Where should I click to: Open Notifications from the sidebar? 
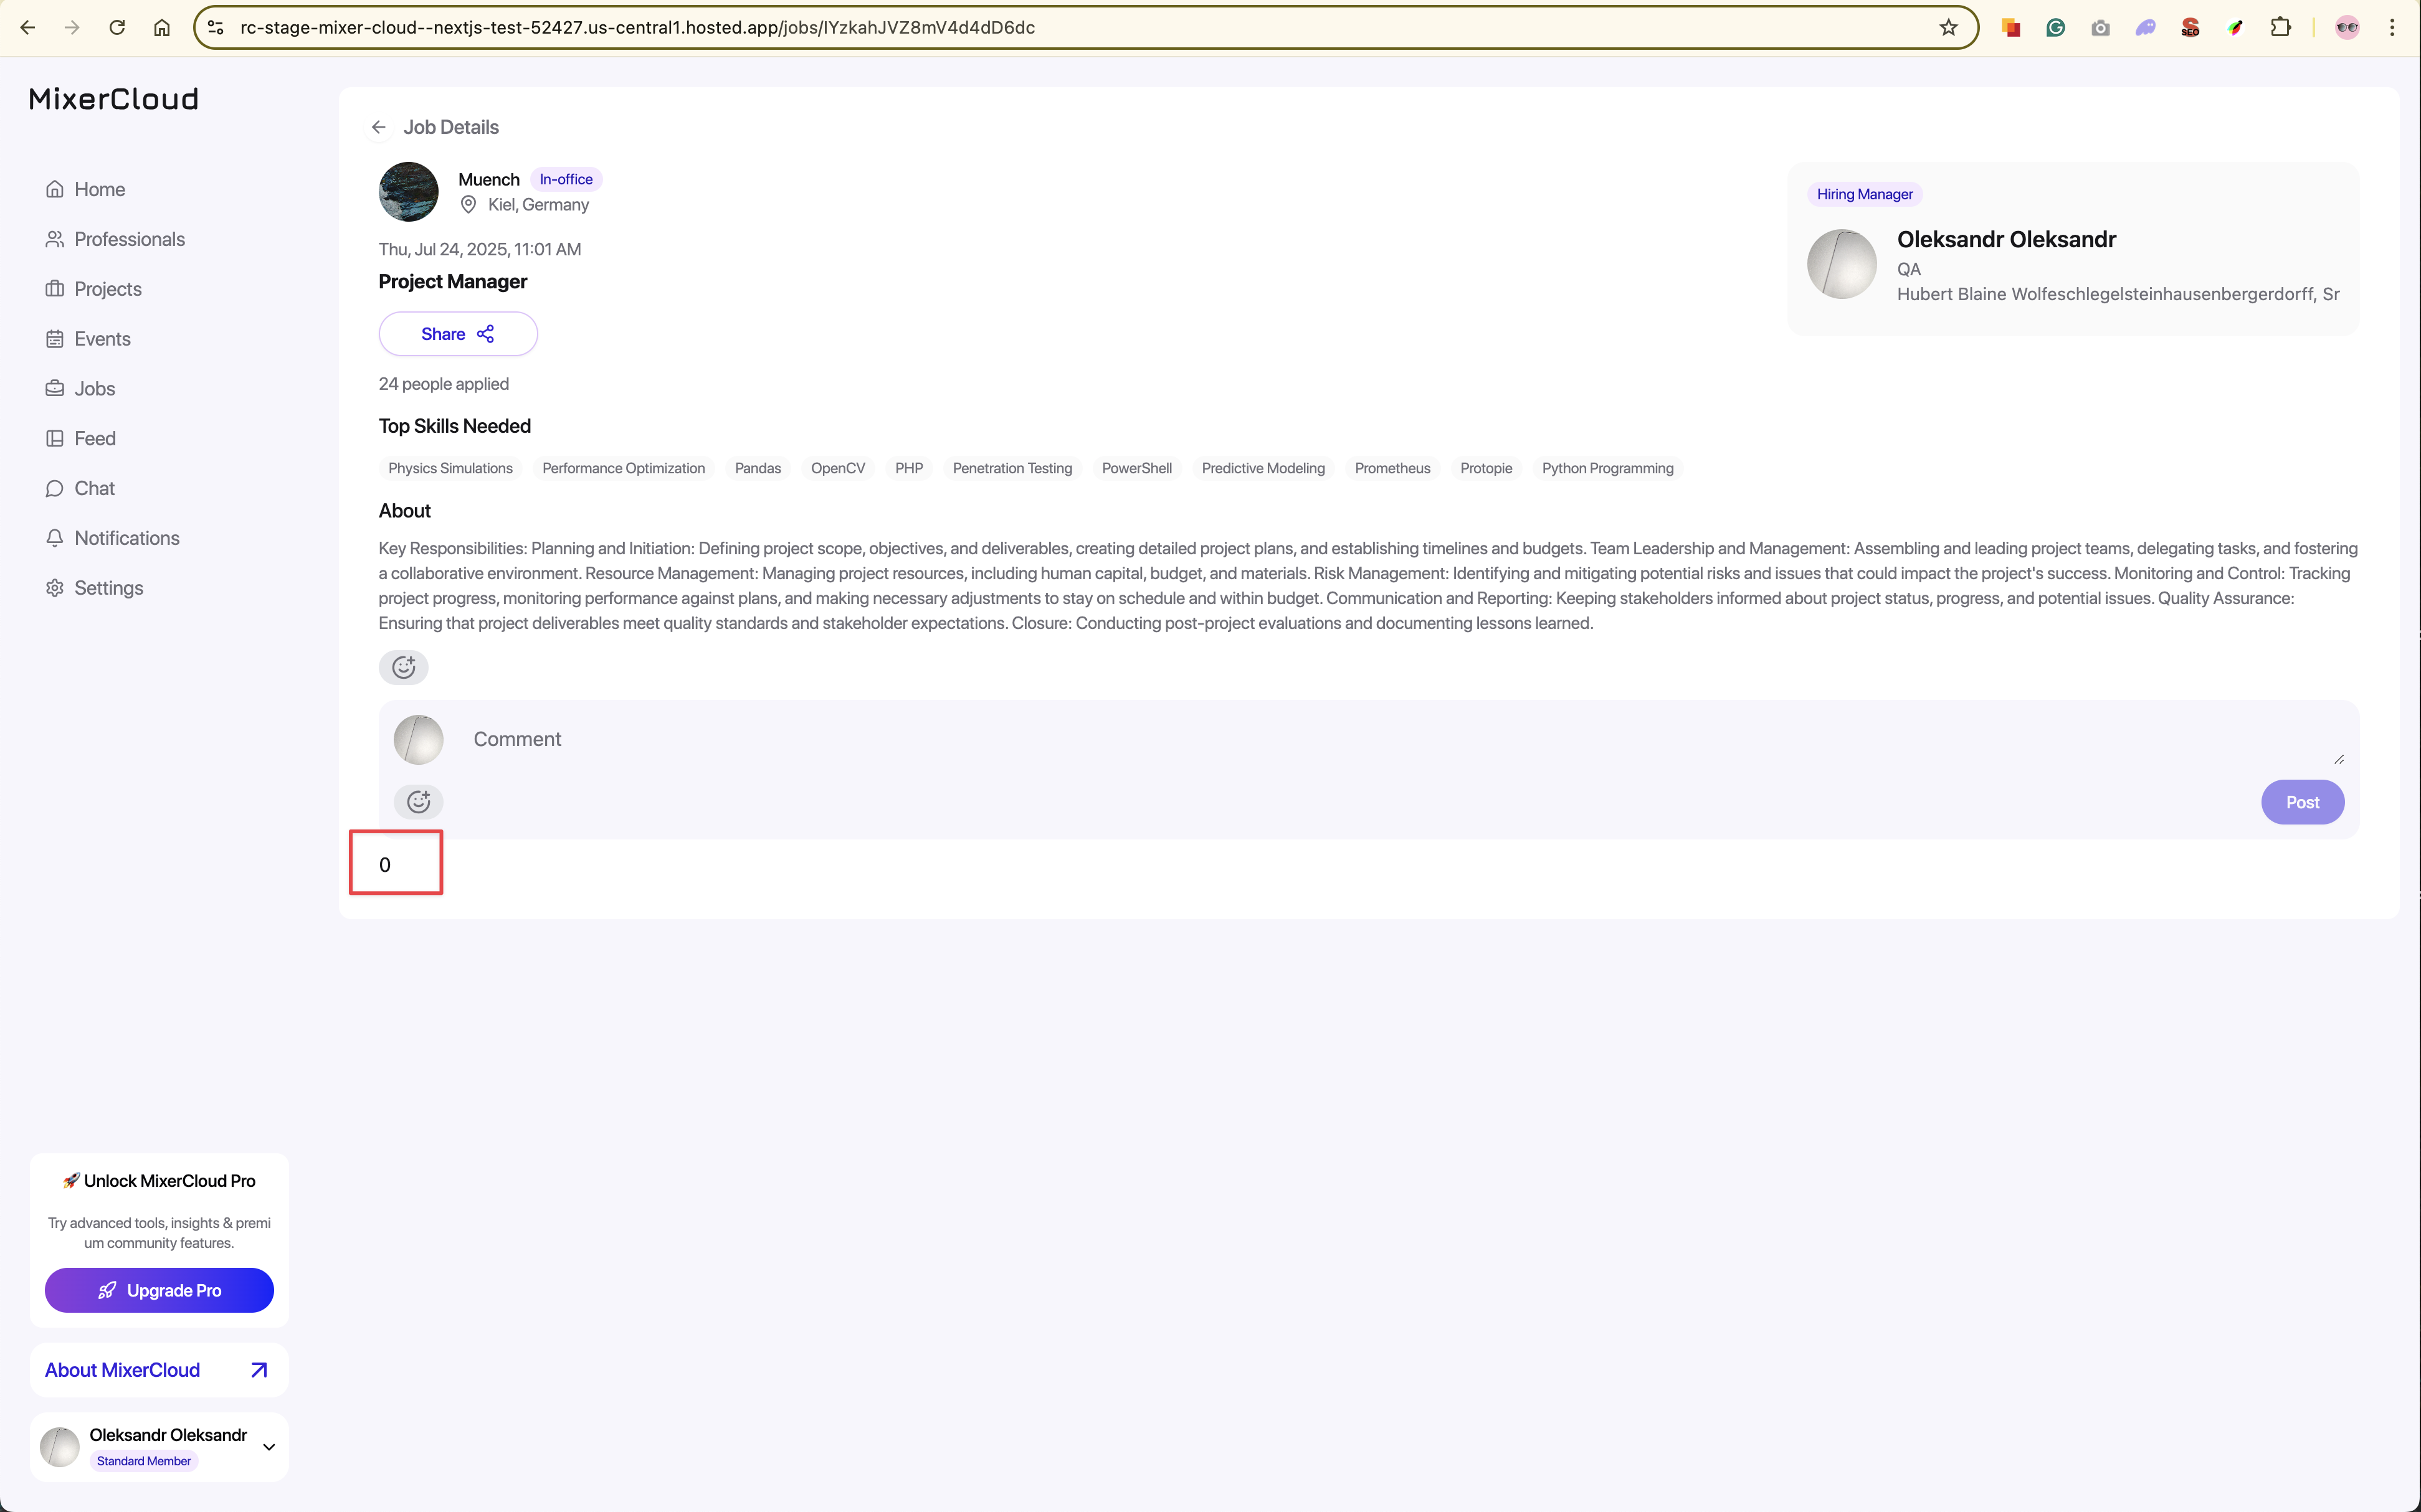(x=126, y=538)
